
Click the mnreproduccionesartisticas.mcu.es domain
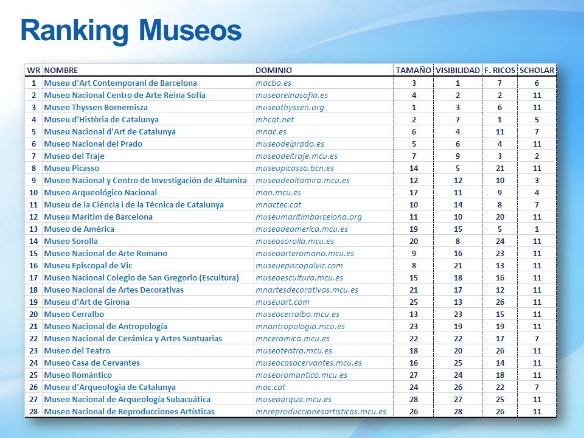click(321, 412)
